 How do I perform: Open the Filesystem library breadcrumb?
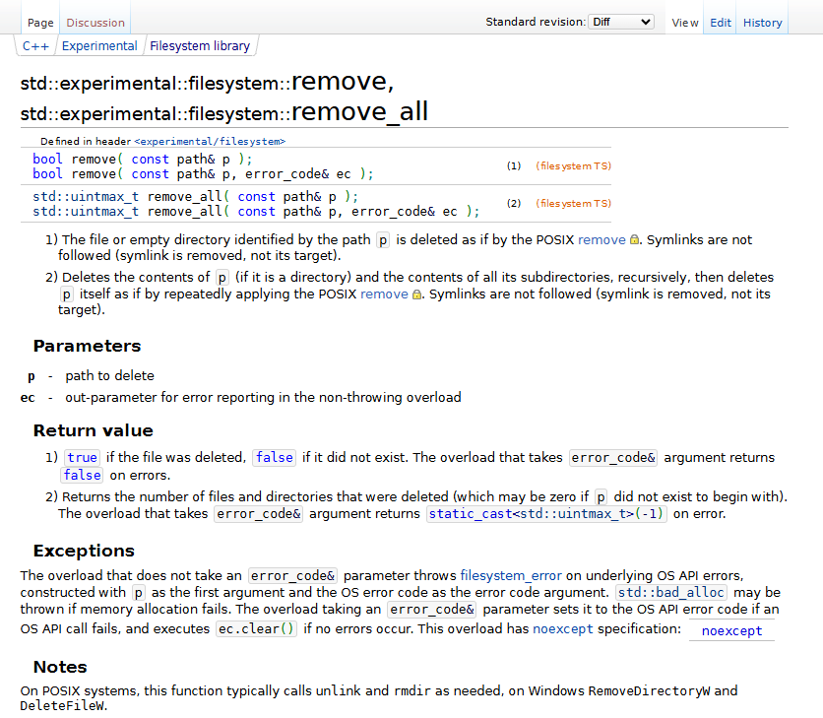tap(200, 46)
